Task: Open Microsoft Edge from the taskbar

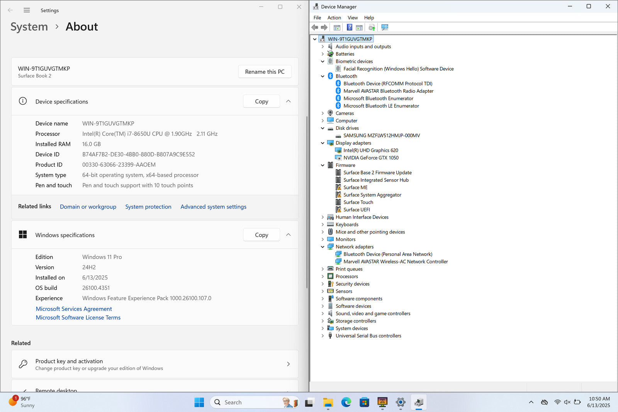Action: (x=346, y=402)
